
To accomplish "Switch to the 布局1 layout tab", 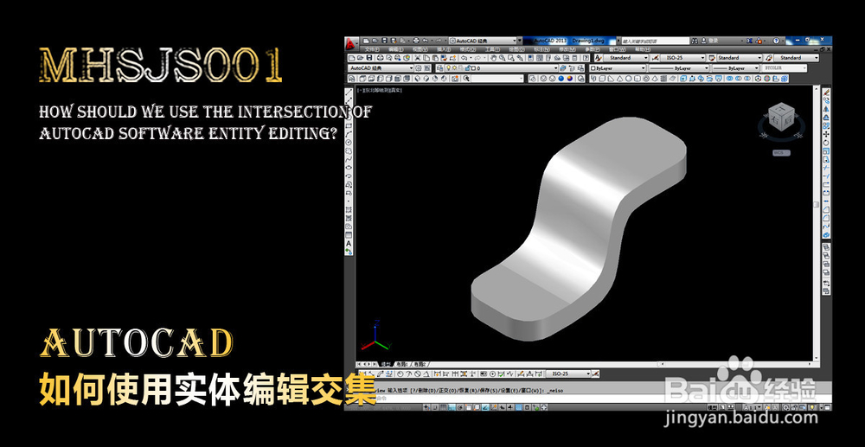I will click(401, 364).
